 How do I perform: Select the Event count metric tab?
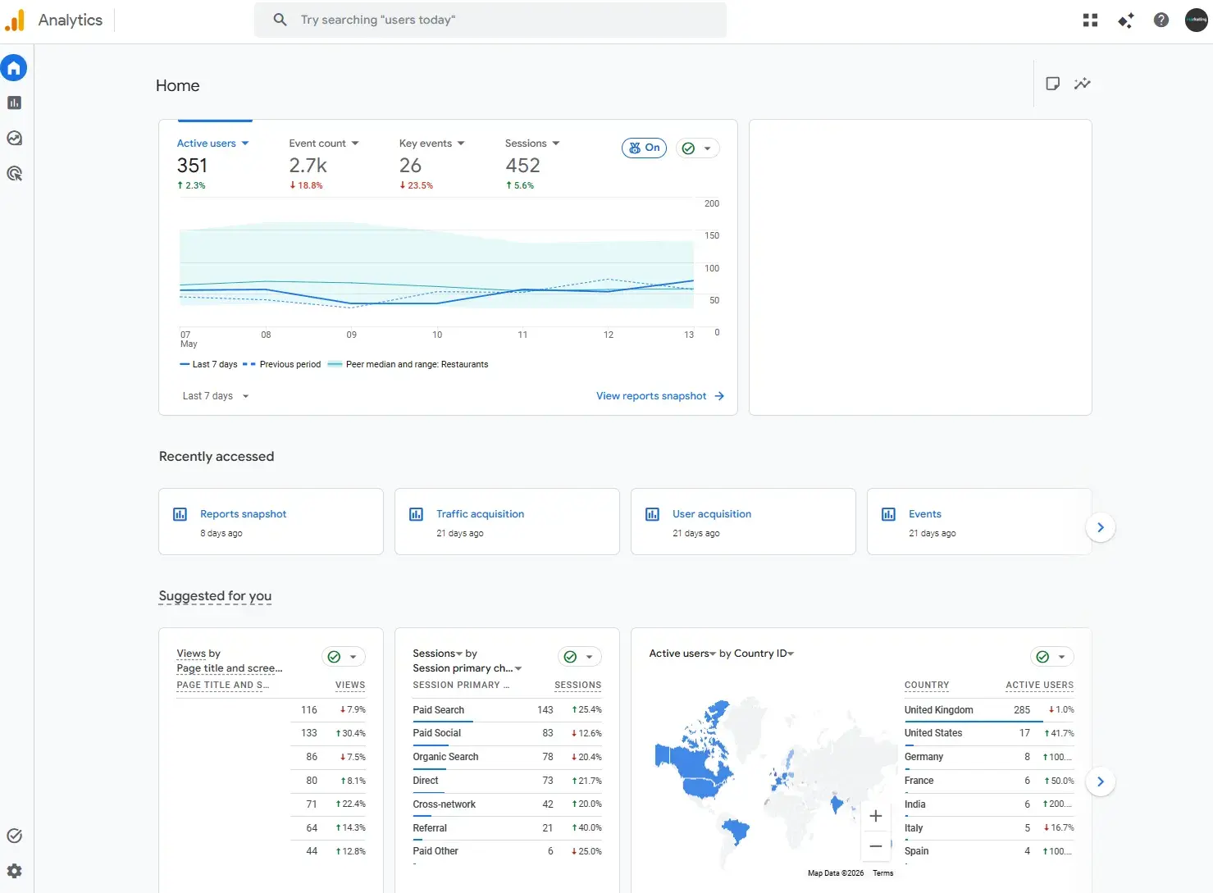point(323,163)
